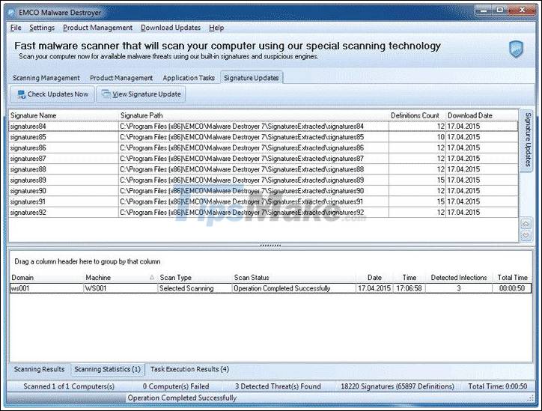Click the Scan Type column header
542x411 pixels.
pyautogui.click(x=195, y=278)
